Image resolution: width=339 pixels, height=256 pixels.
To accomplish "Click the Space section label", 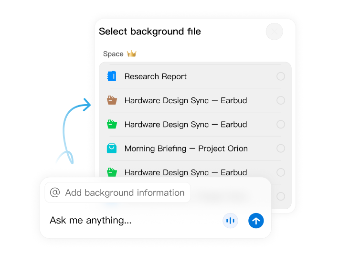I will (x=113, y=54).
